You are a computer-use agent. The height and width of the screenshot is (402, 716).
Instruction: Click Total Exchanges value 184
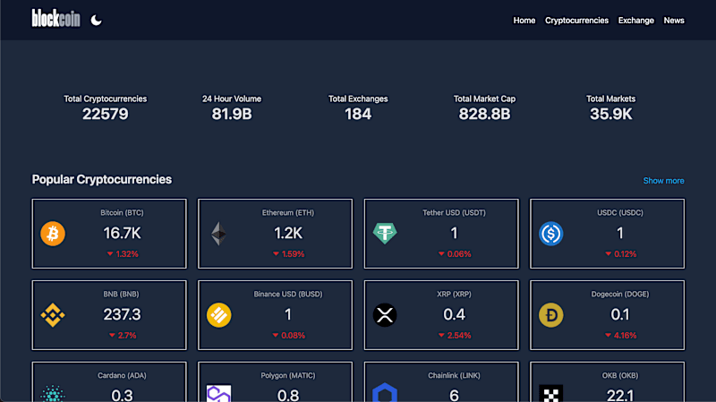358,114
